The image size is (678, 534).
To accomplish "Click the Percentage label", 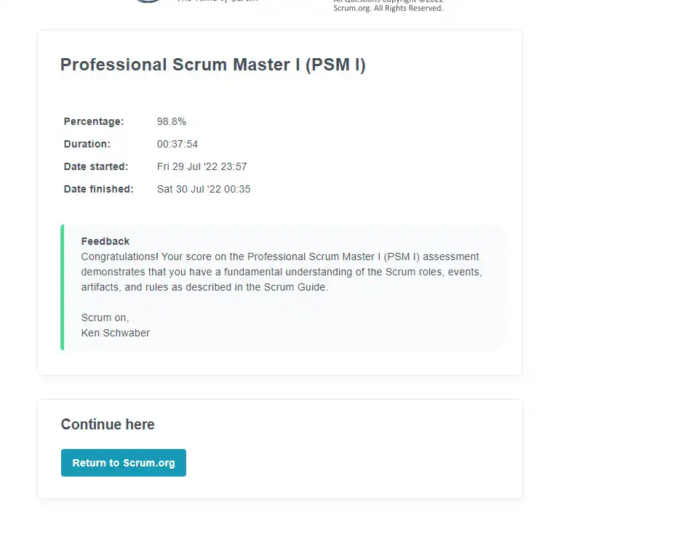I will coord(93,122).
